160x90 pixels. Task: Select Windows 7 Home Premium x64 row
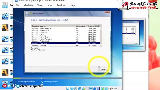coord(65,39)
